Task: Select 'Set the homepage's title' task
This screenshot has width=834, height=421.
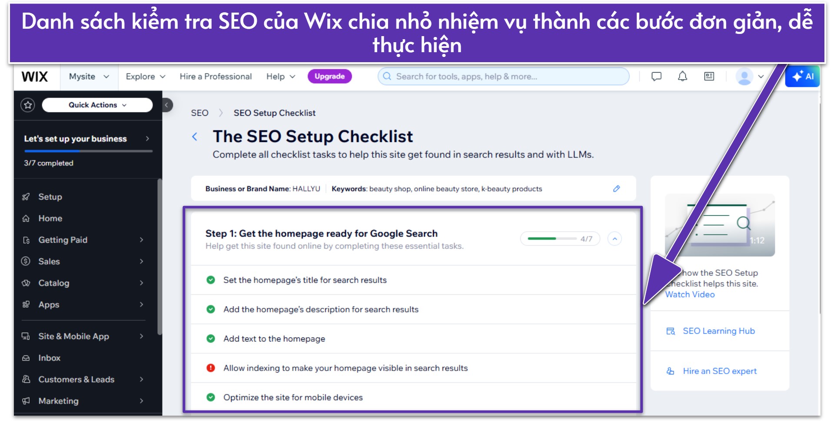Action: pos(305,280)
